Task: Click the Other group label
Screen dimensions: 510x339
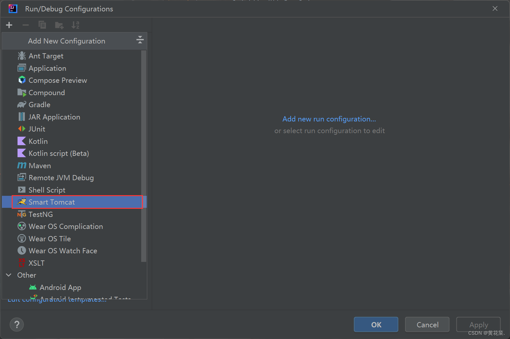Action: 27,275
